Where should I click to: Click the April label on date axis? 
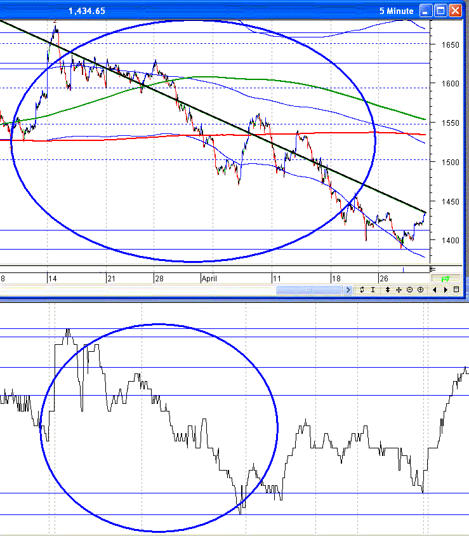(209, 278)
